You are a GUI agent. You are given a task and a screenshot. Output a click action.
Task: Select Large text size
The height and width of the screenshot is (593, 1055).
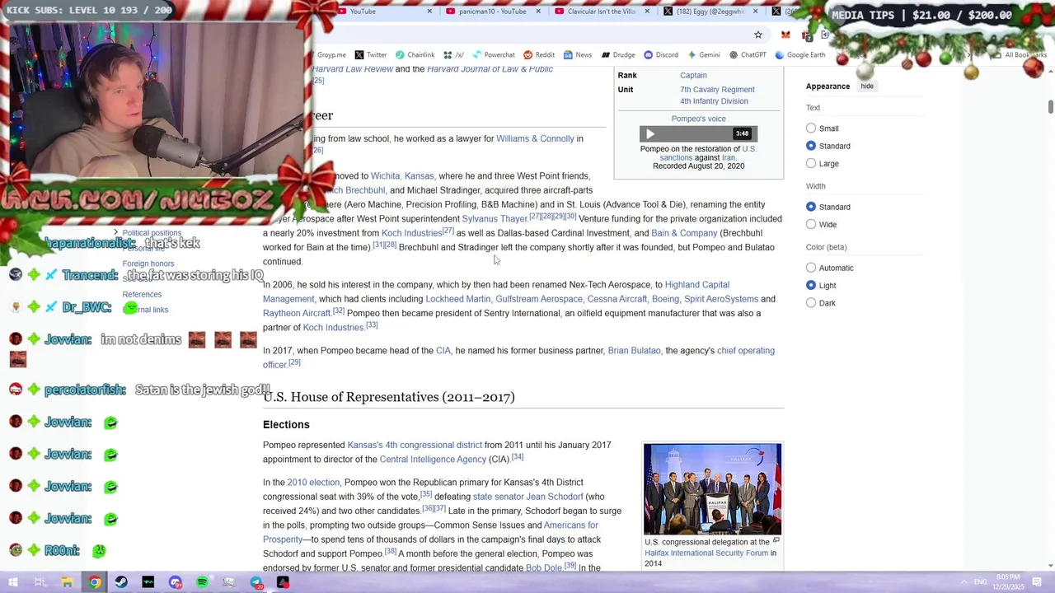811,163
